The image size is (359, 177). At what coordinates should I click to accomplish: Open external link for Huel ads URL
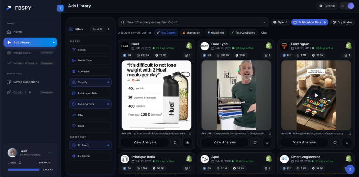click(x=190, y=134)
